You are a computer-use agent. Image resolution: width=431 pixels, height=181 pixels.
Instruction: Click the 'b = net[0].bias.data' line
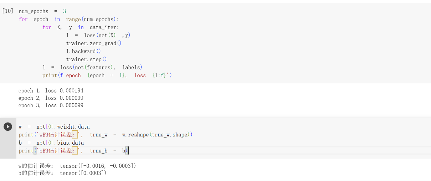(51, 143)
